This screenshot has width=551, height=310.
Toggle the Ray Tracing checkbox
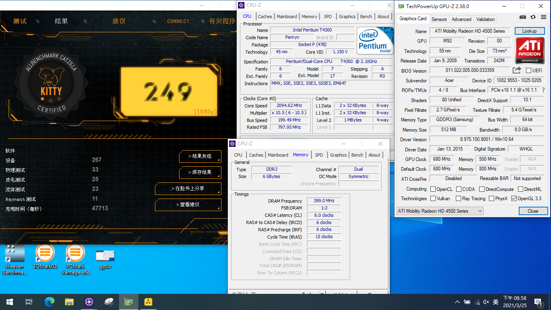point(458,199)
